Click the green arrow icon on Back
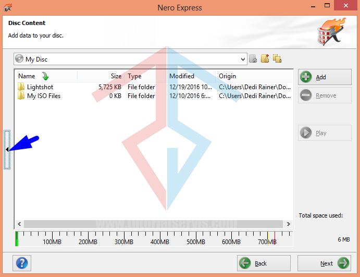 click(x=245, y=263)
